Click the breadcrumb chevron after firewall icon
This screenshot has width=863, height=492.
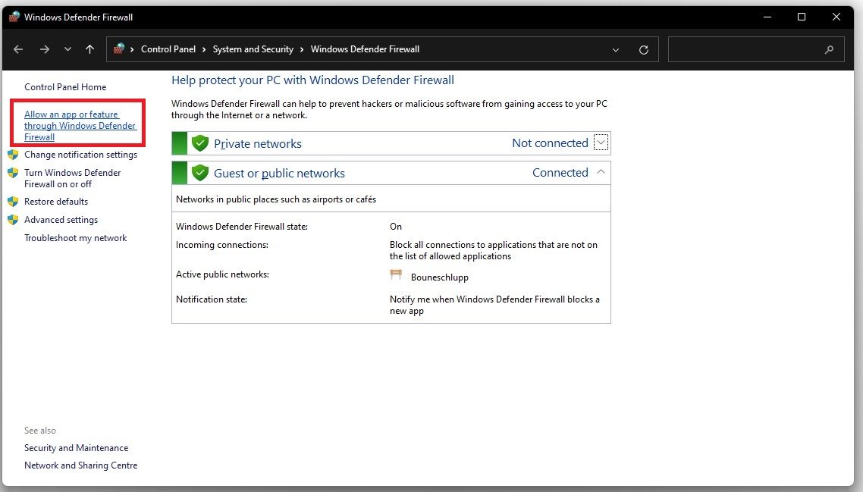click(x=132, y=49)
